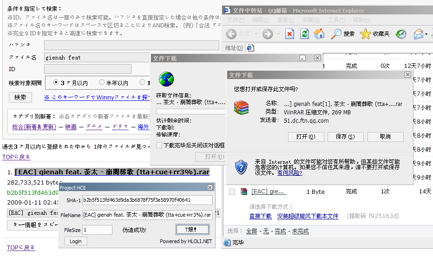The height and width of the screenshot is (258, 433).
Task: Click the 検索 search button
Action: click(20, 97)
